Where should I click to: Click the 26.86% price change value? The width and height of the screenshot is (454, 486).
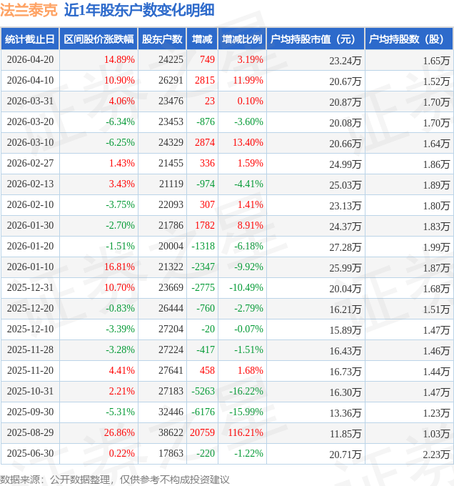tap(119, 433)
